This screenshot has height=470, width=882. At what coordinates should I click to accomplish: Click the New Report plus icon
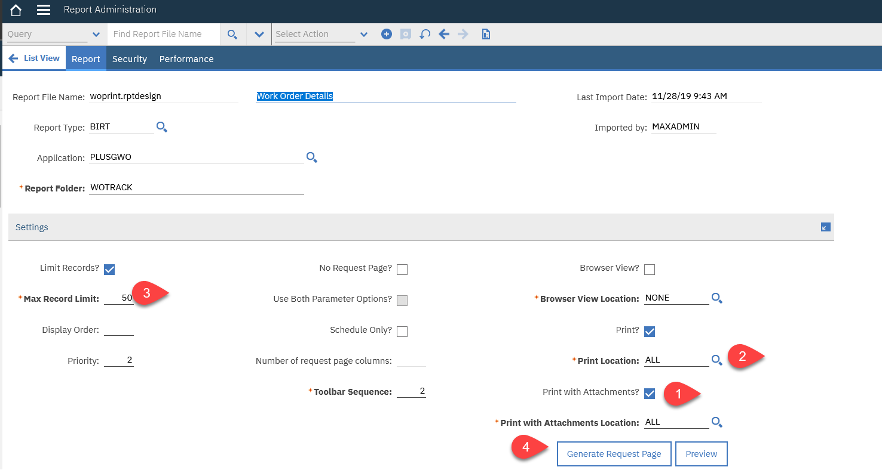pos(387,35)
